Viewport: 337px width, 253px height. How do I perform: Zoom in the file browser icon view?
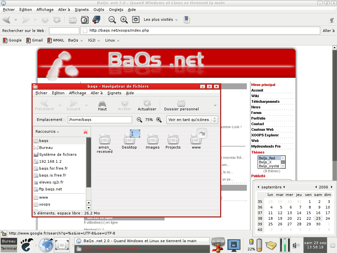click(x=159, y=120)
